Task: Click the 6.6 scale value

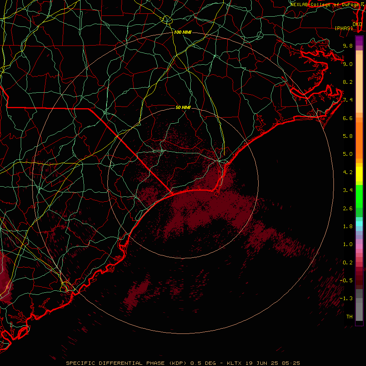Action: 348,118
